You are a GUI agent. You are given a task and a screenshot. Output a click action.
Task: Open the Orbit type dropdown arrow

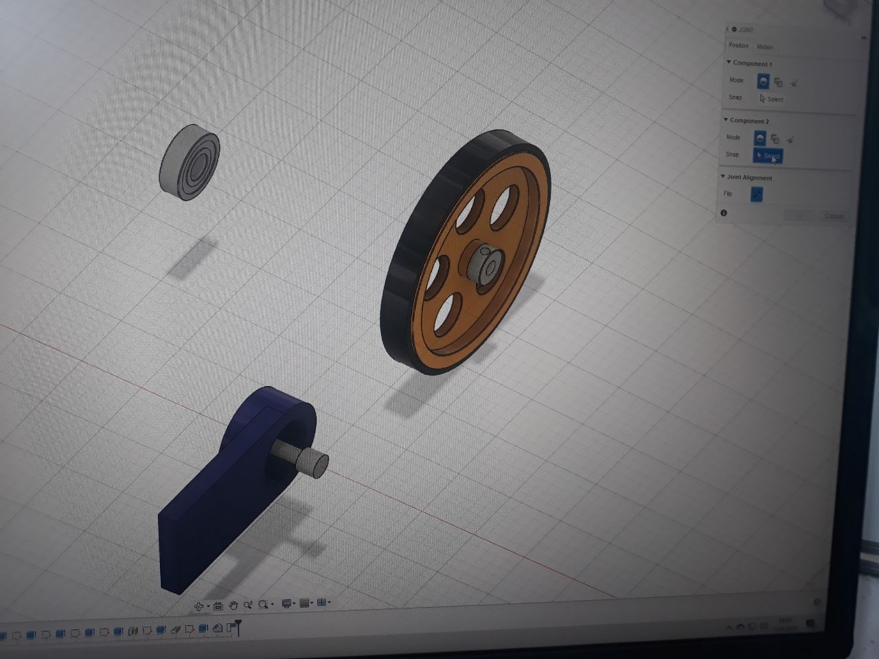(x=208, y=606)
